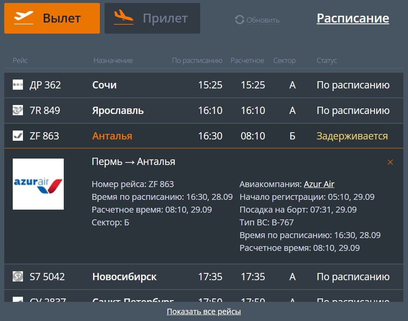Click the landing plane icon on Прилет
The height and width of the screenshot is (321, 408).
124,18
